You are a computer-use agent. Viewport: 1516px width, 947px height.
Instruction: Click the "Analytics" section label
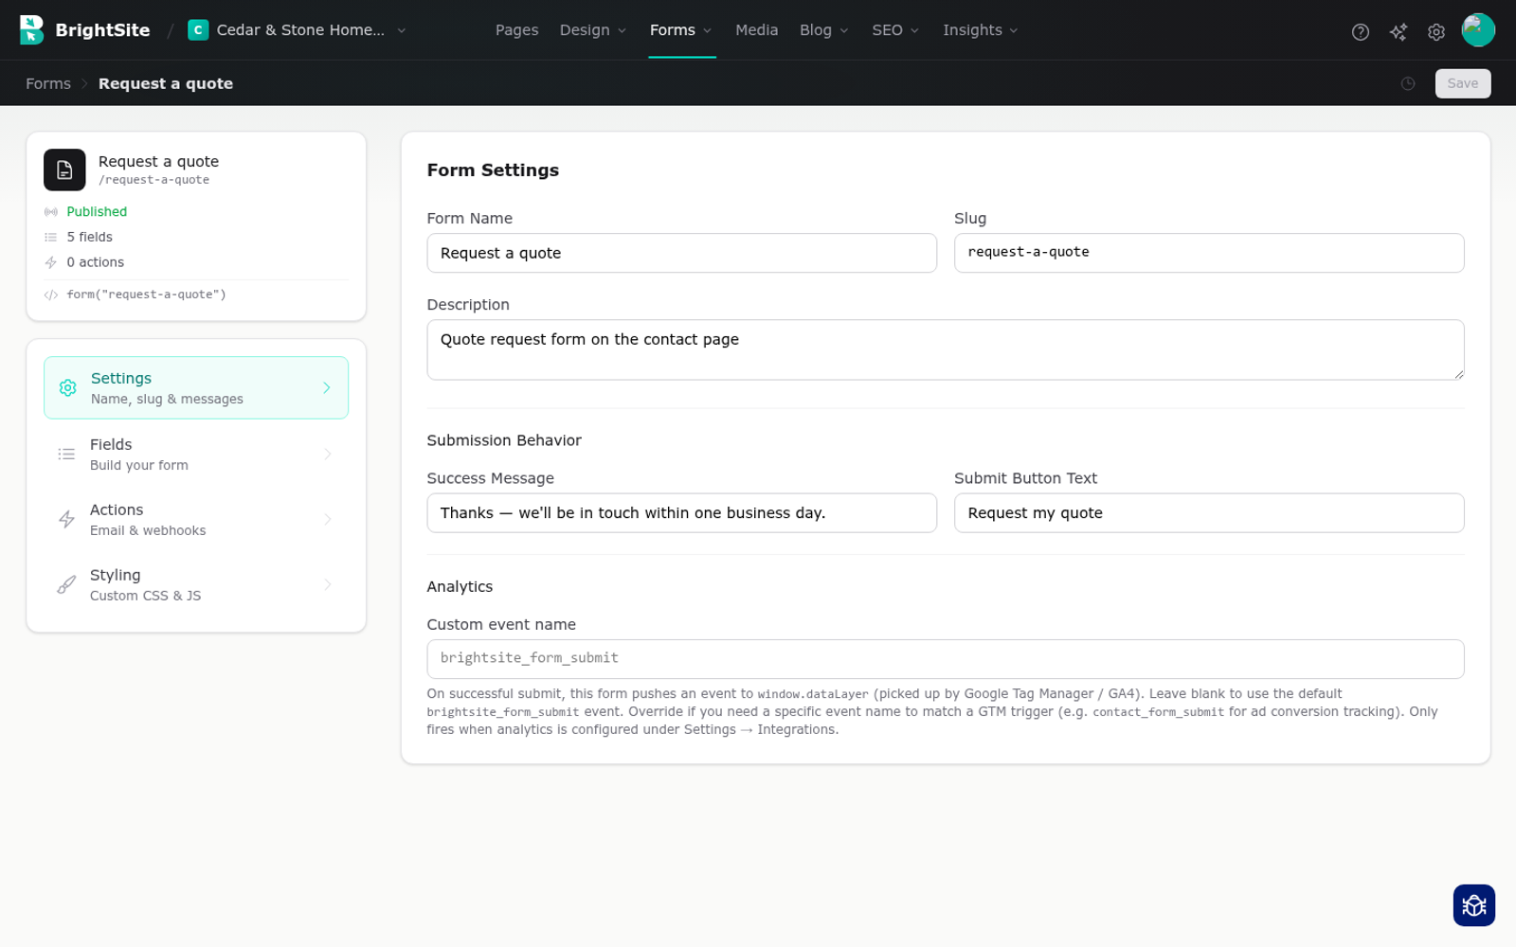click(x=460, y=586)
